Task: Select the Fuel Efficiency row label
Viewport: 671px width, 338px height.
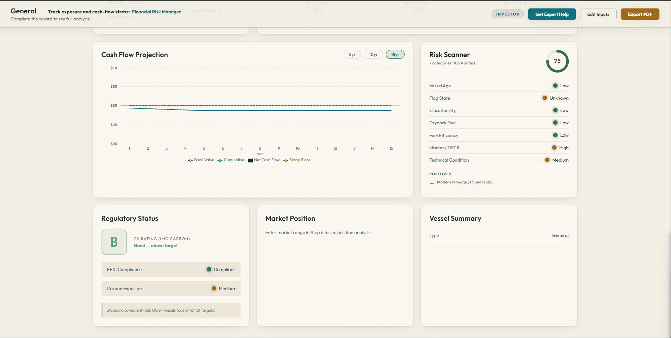Action: pyautogui.click(x=444, y=136)
